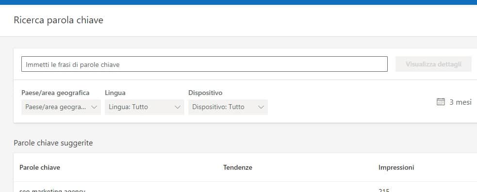Click the Paese/area geografica label
This screenshot has width=477, height=192.
point(55,93)
